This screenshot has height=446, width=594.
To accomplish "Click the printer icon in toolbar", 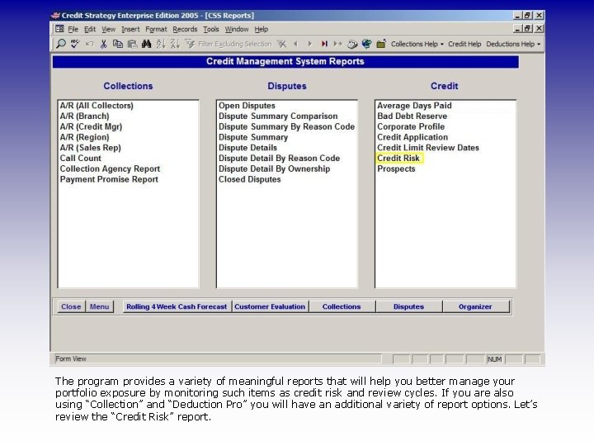I will [x=352, y=45].
